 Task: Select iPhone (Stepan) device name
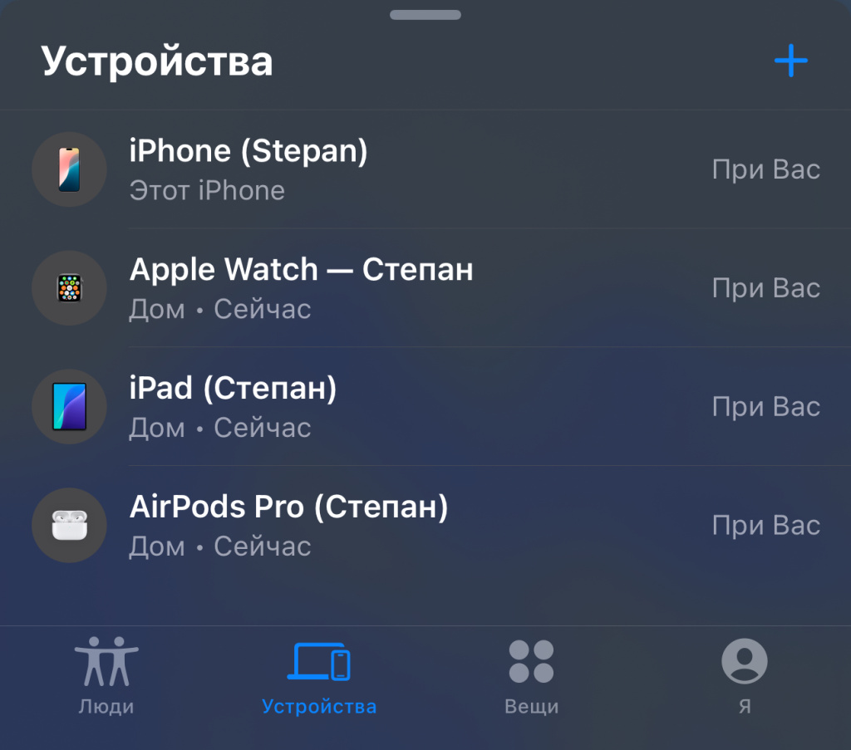[248, 151]
